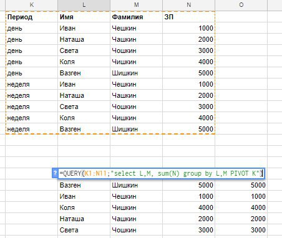
Task: Click 'неделя' cell in the Света Чошкин row
Action: coord(32,107)
